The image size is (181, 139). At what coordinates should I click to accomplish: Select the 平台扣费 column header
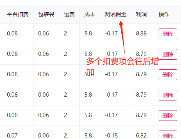tap(18, 14)
